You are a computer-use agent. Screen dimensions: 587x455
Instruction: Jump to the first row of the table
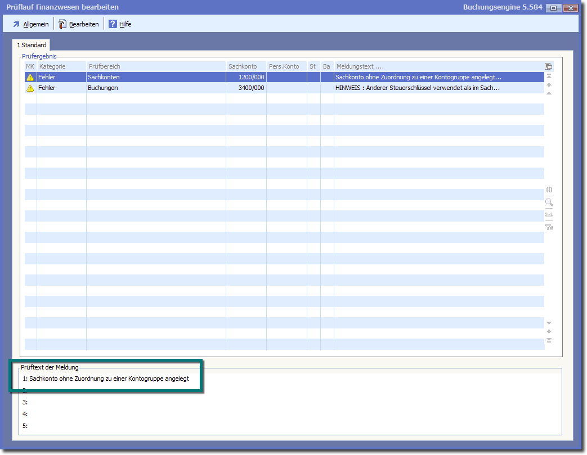click(x=549, y=76)
